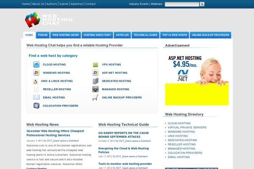The width and height of the screenshot is (254, 169).
Task: Open Colocaton Providers in the directory list
Action: point(185,153)
